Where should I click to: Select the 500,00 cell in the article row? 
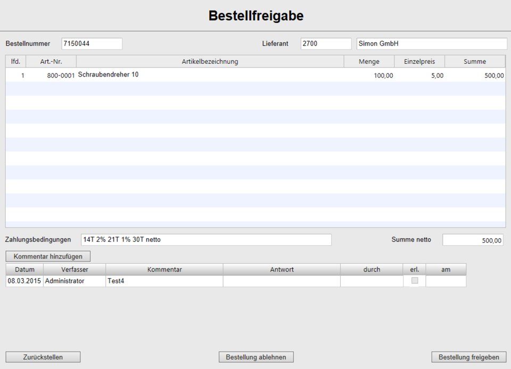[x=475, y=75]
